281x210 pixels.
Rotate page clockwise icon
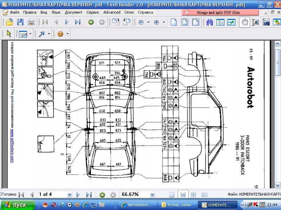tap(116, 22)
